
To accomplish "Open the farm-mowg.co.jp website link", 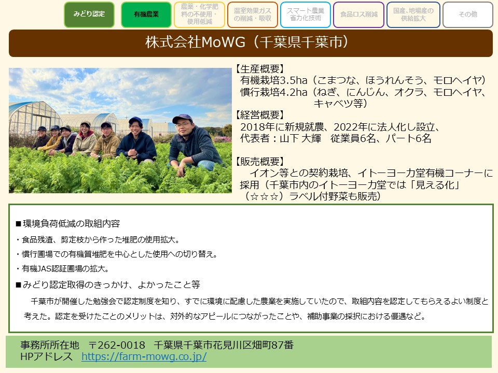I will [144, 356].
